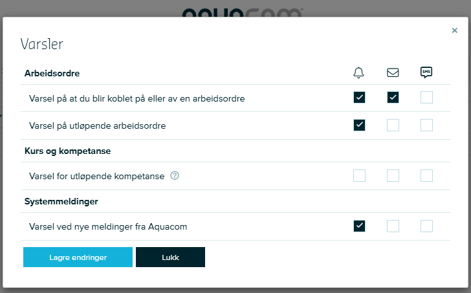Click the bell notification column icon
This screenshot has height=293, width=471.
click(x=358, y=72)
